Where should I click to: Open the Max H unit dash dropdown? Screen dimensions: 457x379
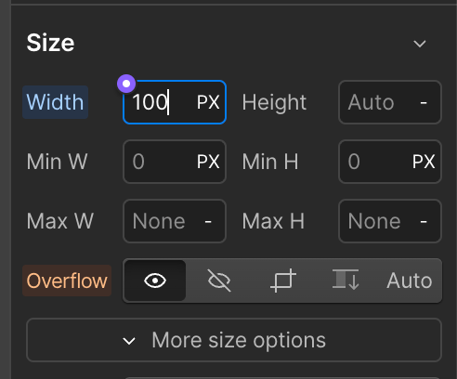tap(424, 221)
